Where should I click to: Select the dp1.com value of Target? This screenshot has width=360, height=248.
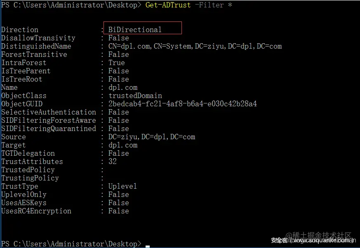(123, 145)
